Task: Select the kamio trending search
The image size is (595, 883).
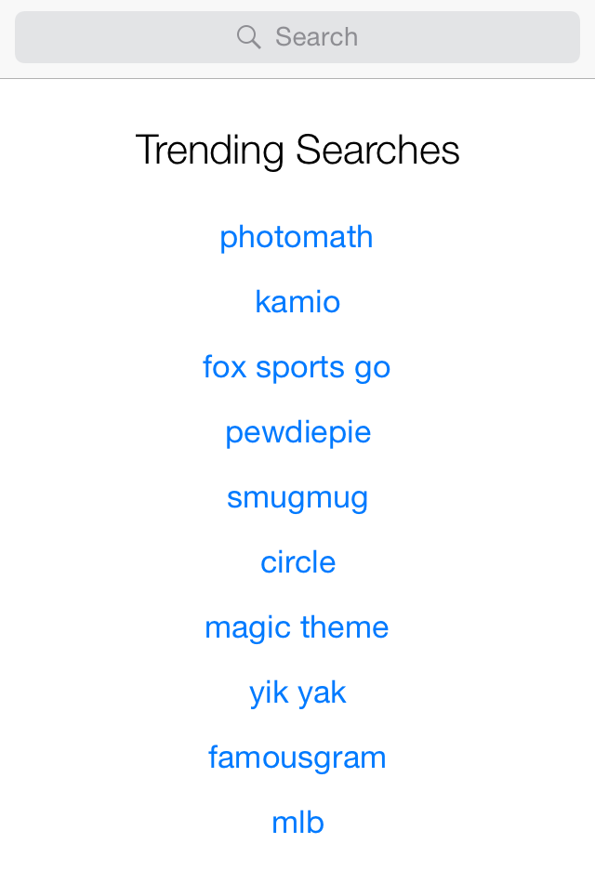Action: pos(297,302)
